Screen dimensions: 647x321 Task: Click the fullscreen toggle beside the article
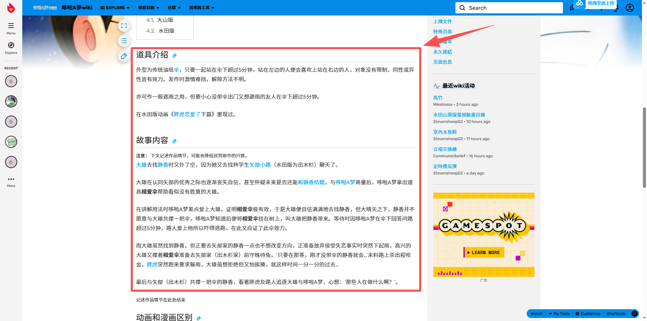click(x=124, y=26)
